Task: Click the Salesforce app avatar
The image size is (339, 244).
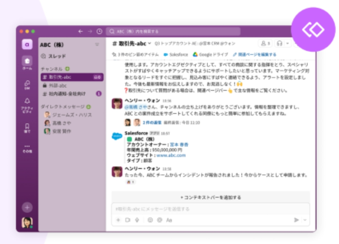Action: pos(117,136)
